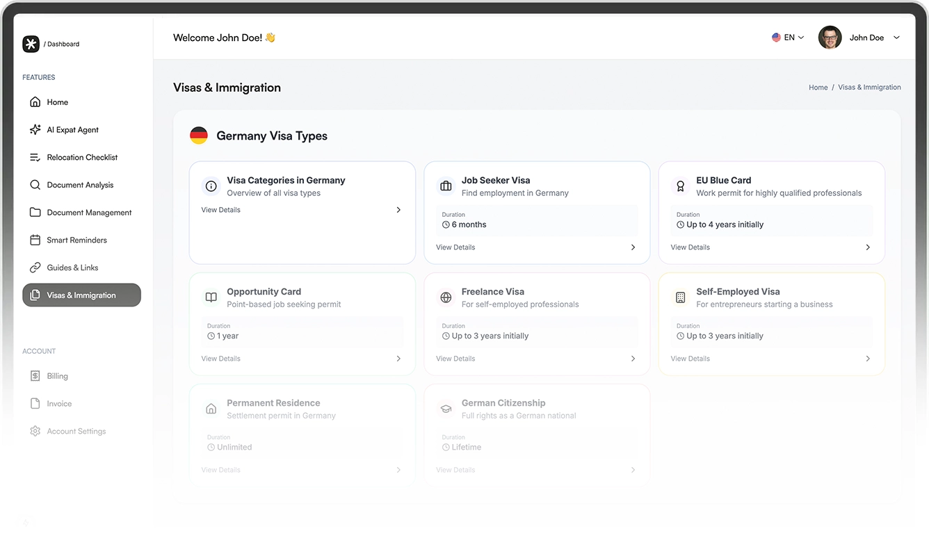
Task: Click the US flag language icon
Action: pos(776,38)
